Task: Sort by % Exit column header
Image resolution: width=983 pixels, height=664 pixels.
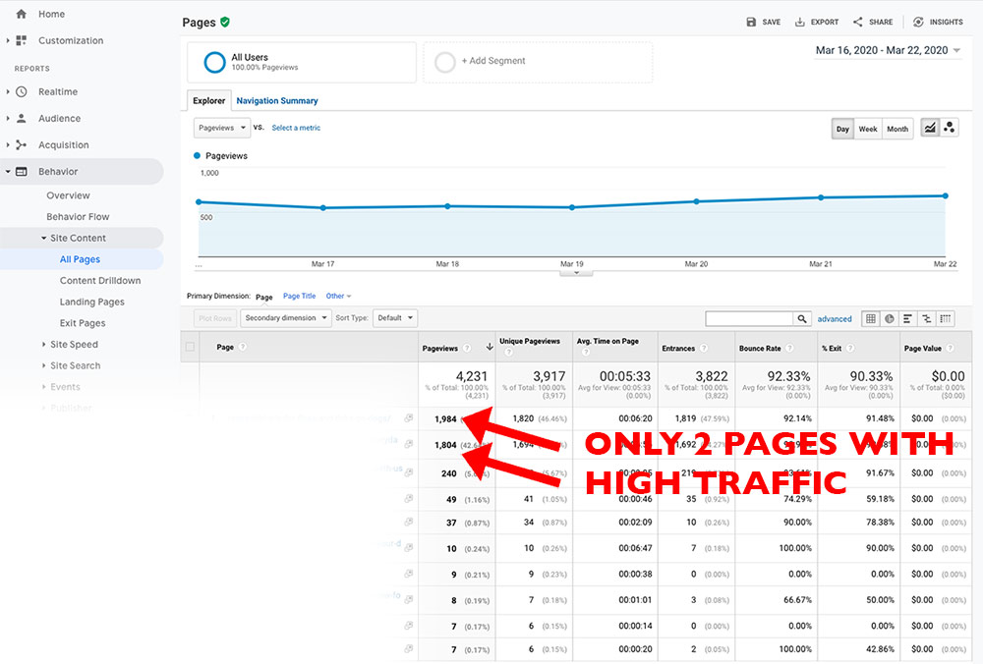Action: [832, 349]
